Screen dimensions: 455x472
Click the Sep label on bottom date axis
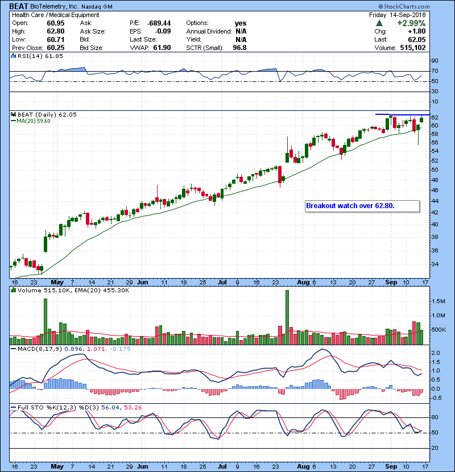click(391, 466)
